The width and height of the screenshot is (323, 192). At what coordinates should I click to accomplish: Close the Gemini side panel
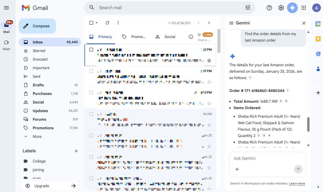tap(304, 23)
